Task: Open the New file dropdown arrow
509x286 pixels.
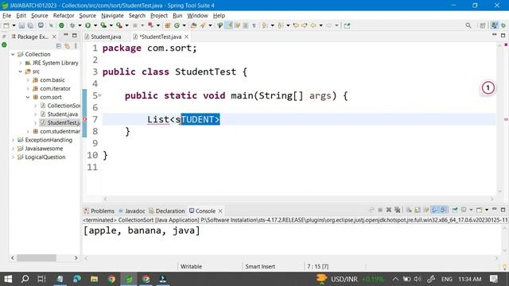Action: click(14, 25)
